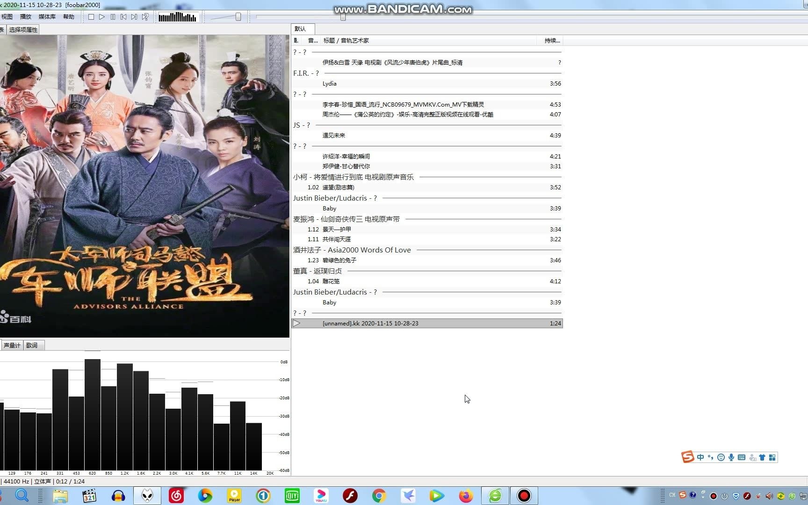Click the Bandicam record icon in taskbar

[x=524, y=496]
